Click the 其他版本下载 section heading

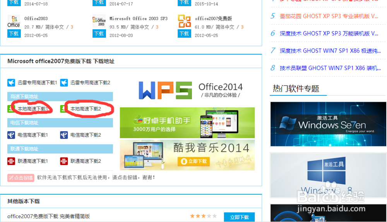pyautogui.click(x=24, y=201)
